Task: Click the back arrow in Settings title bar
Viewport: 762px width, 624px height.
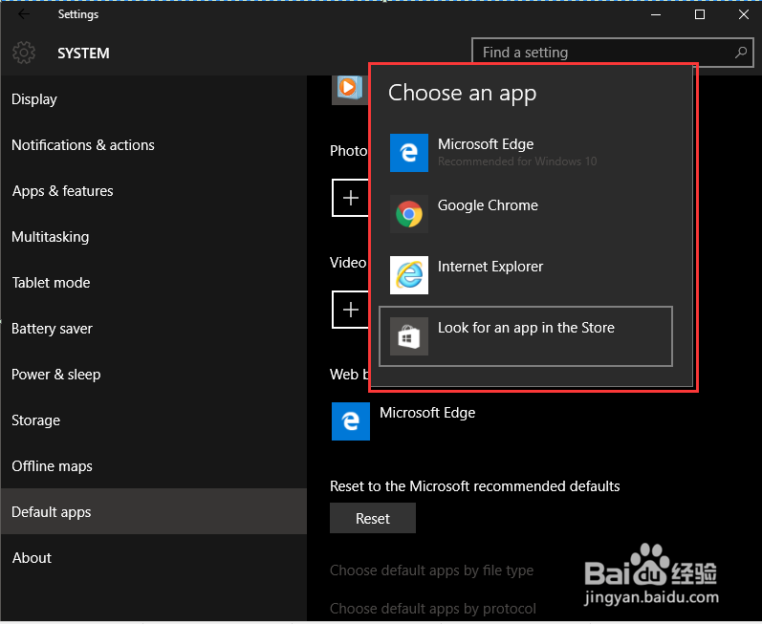Action: [x=24, y=14]
